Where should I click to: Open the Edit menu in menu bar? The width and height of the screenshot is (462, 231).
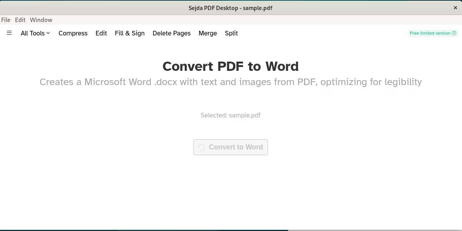click(20, 20)
